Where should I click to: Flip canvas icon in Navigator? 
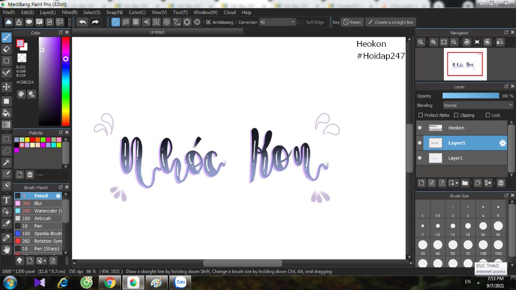click(500, 42)
